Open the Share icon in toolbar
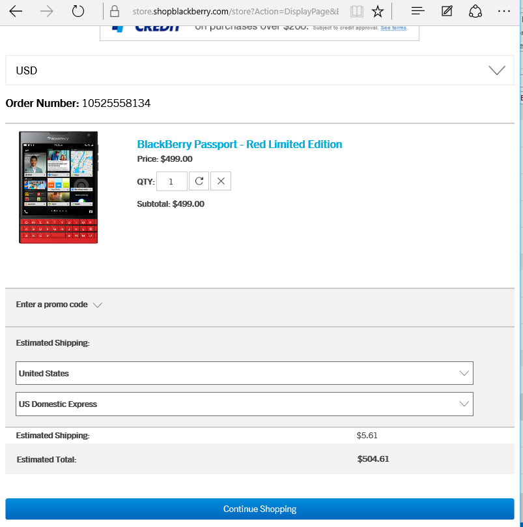This screenshot has width=523, height=527. pos(475,11)
